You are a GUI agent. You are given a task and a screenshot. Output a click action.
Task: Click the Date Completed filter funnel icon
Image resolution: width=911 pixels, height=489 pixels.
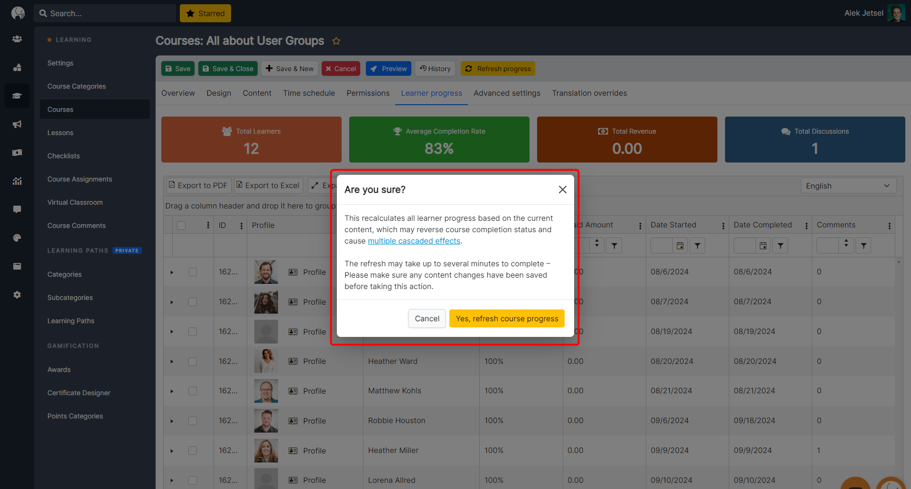[x=780, y=245]
